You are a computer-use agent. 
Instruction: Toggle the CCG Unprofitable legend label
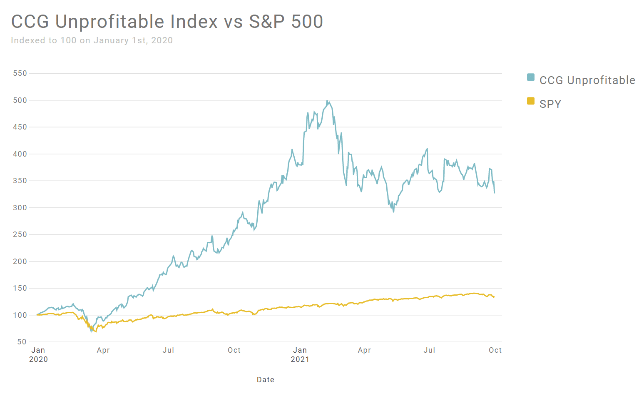pyautogui.click(x=587, y=80)
